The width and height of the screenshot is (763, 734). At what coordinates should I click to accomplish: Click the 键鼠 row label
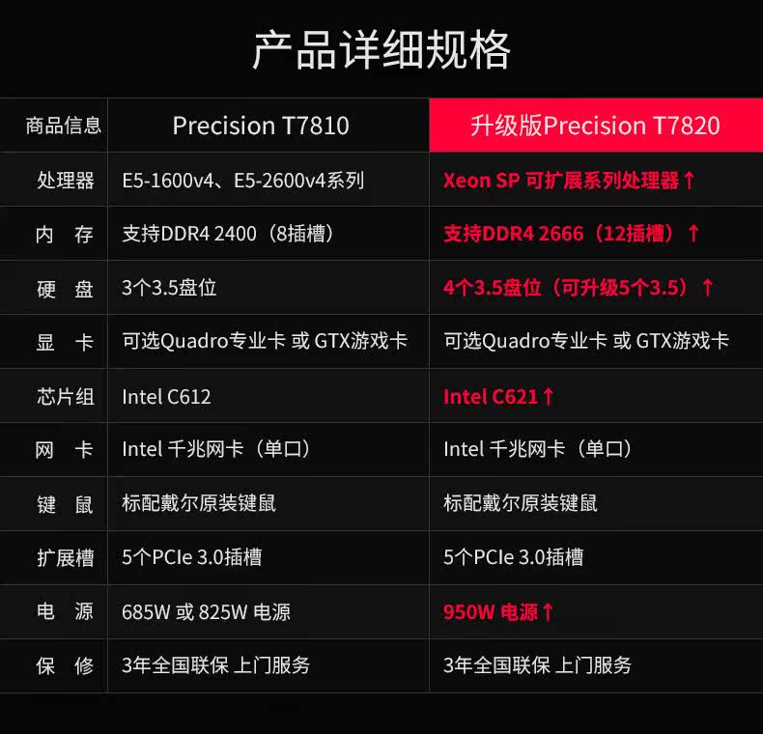(x=65, y=504)
